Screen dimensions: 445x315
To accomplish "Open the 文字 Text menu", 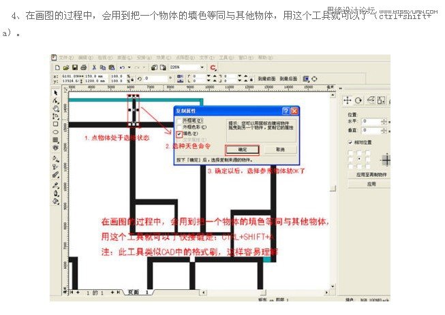I will 206,58.
